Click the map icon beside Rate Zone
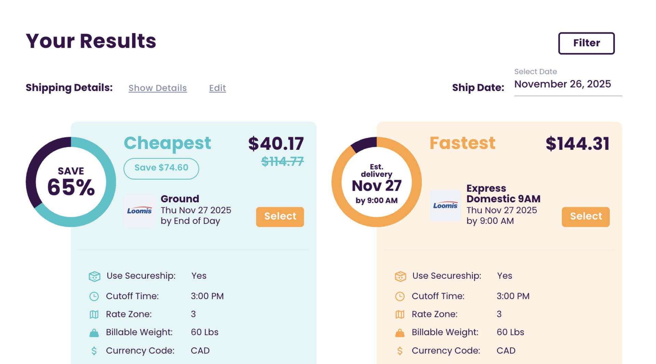Screen dimensions: 656x364 pos(94,314)
